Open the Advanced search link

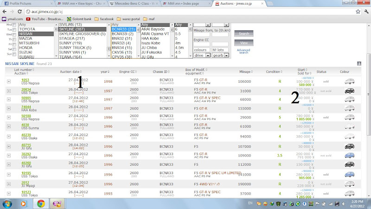pyautogui.click(x=243, y=51)
